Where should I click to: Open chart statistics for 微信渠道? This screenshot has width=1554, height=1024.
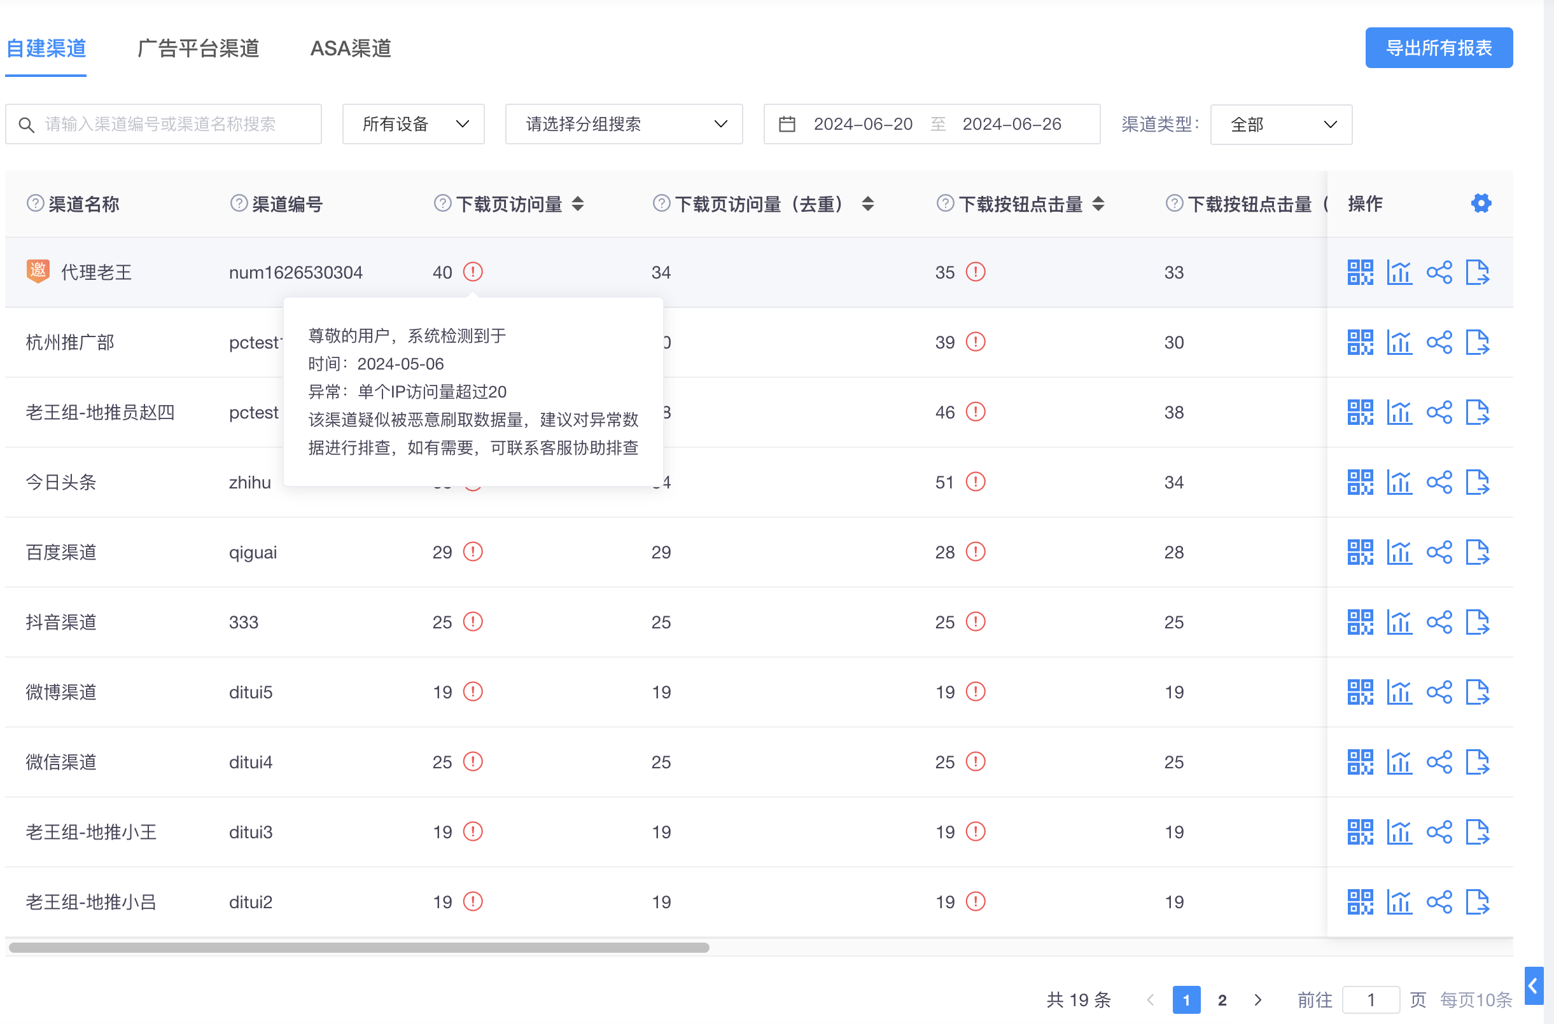[x=1399, y=761]
